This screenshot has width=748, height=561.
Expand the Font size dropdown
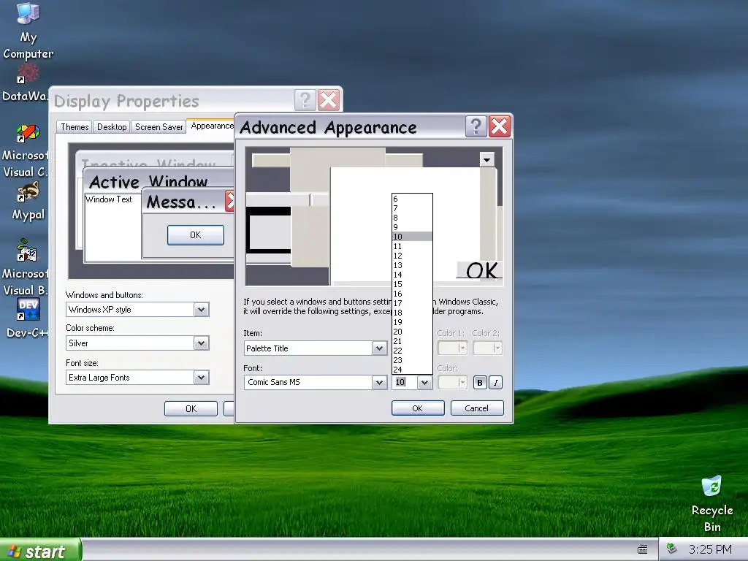pyautogui.click(x=202, y=378)
